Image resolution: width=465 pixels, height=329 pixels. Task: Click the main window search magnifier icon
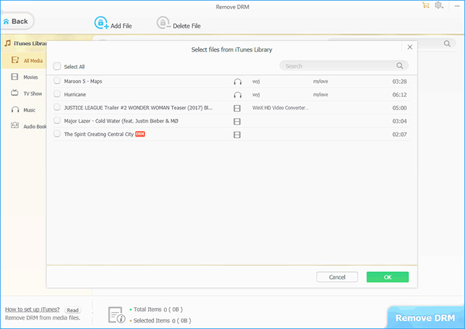447,44
